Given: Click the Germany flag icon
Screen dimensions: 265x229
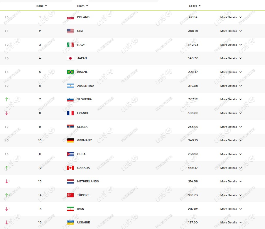Looking at the screenshot, I should (x=70, y=140).
